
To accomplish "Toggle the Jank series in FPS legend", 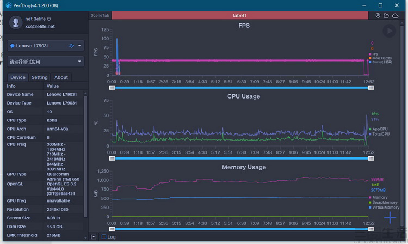I will (380, 58).
